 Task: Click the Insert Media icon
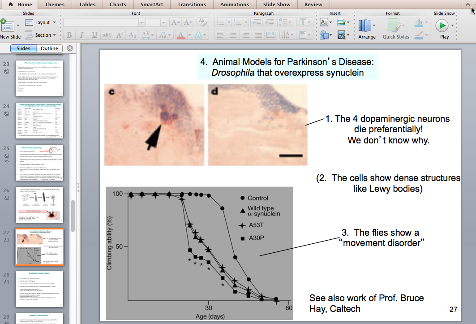click(x=343, y=35)
